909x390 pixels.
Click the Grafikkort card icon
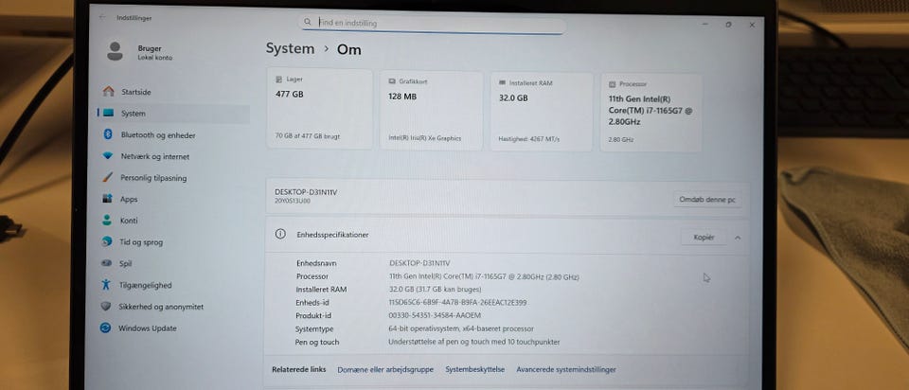(391, 81)
